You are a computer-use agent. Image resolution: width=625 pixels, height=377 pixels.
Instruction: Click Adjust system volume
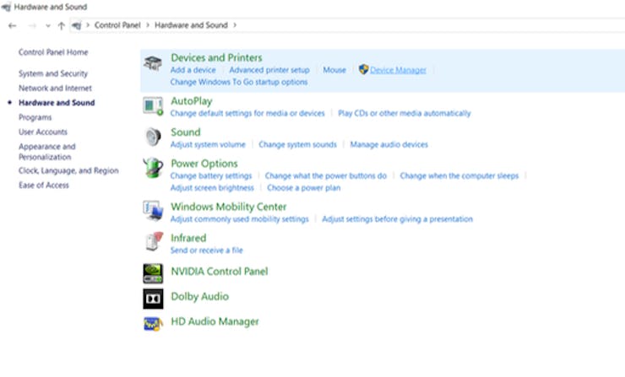208,144
